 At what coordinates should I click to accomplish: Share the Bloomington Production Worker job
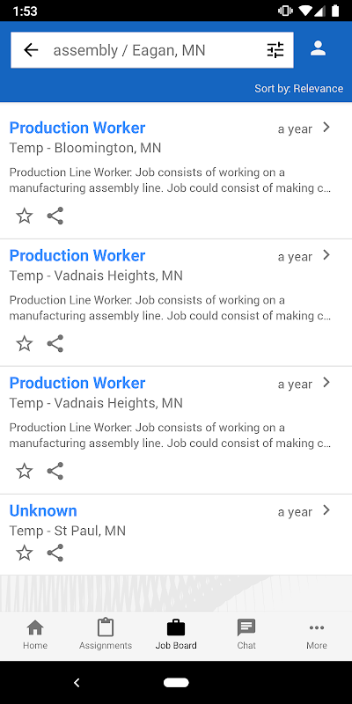pos(55,216)
